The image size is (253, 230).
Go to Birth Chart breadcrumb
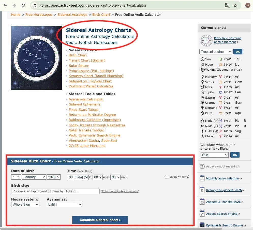[x=101, y=15]
